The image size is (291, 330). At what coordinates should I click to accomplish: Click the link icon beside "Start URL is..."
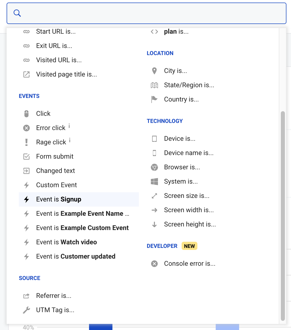click(x=26, y=31)
